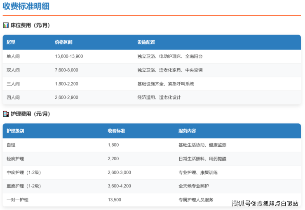
Task: Click the 服务内容 column header
Action: point(187,131)
